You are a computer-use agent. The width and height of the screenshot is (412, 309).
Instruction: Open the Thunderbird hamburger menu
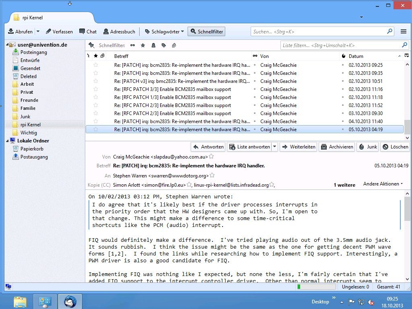tap(403, 31)
